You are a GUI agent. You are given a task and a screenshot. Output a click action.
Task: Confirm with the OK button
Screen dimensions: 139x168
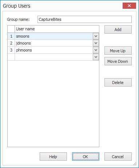86,157
